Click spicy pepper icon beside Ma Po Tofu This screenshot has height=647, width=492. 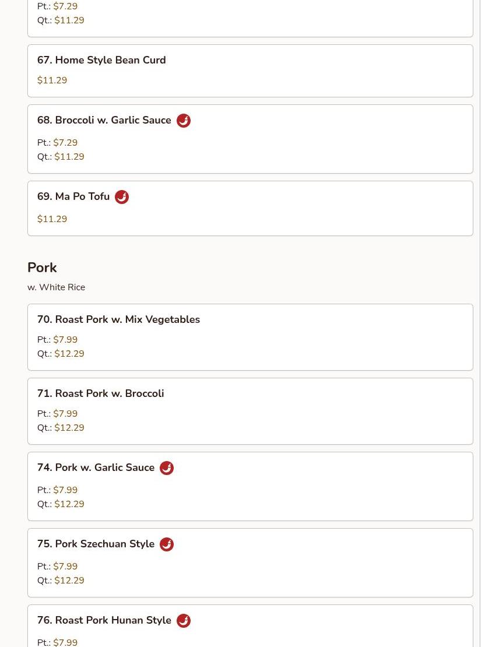point(121,197)
